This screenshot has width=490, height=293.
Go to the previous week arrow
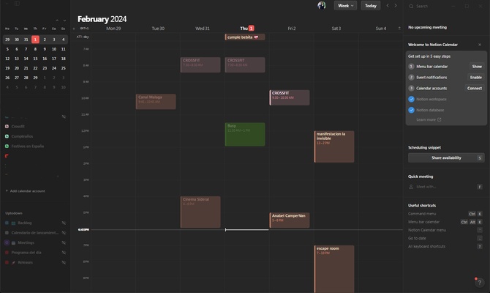[388, 6]
